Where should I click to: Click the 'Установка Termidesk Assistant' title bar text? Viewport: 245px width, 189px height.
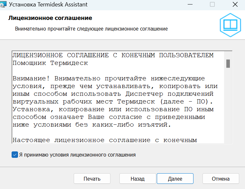[48, 5]
